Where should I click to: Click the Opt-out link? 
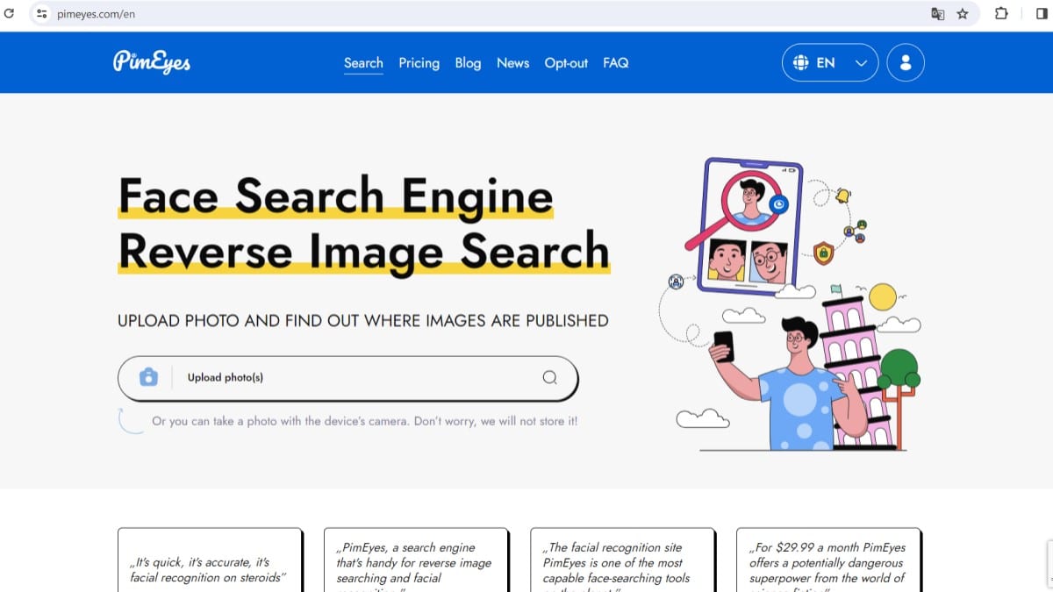566,63
